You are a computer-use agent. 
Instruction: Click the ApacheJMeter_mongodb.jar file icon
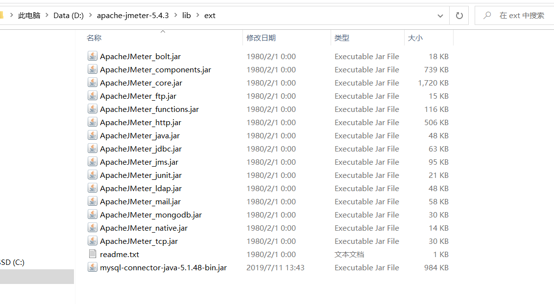93,215
